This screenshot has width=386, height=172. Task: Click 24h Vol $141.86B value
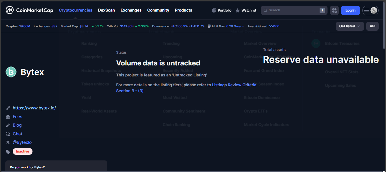point(127,26)
